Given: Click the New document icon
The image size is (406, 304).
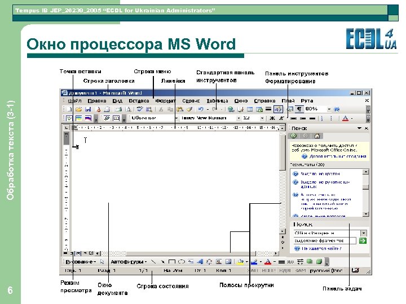Looking at the screenshot, I should point(69,109).
